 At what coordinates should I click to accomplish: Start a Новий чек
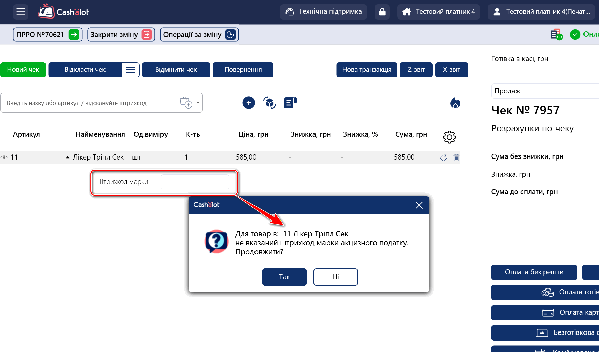(x=23, y=70)
